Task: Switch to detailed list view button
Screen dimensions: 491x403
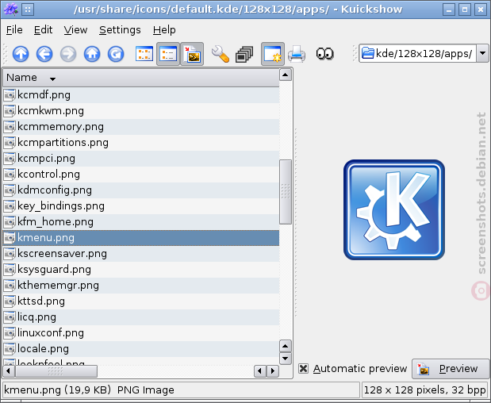Action: [168, 54]
